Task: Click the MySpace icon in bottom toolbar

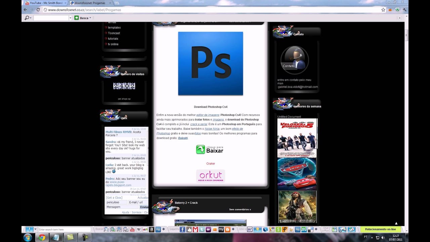Action: click(x=221, y=230)
